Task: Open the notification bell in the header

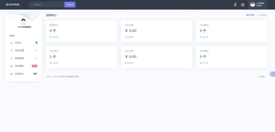Action: 235,5
